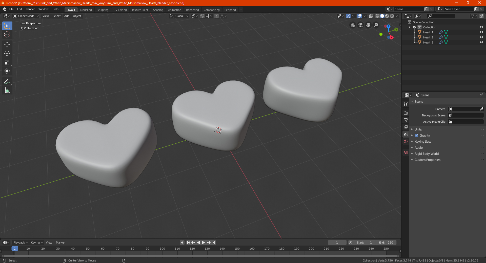486x263 pixels.
Task: Select the Rotate tool
Action: 7,54
